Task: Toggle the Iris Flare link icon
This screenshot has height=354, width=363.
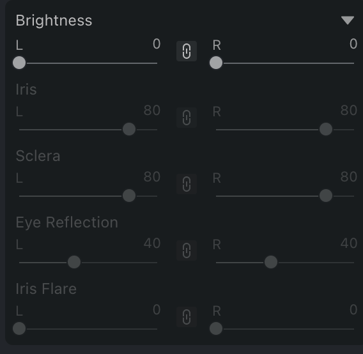Action: pos(187,317)
